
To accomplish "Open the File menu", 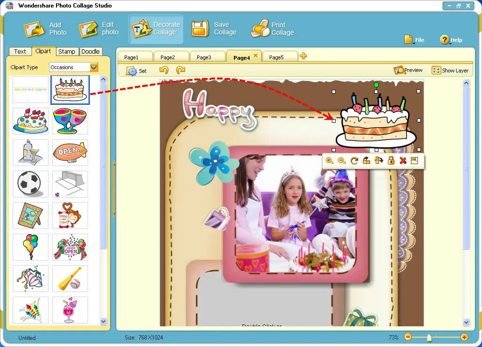I will pos(414,39).
